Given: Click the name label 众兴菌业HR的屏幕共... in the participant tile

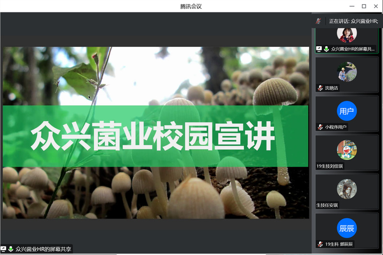Looking at the screenshot, I should pyautogui.click(x=353, y=49).
